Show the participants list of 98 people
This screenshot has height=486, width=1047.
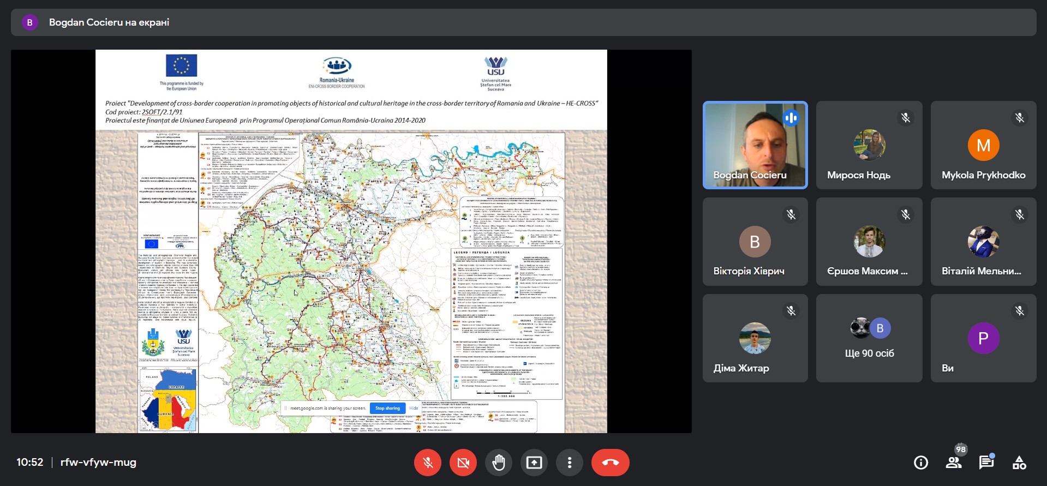(x=954, y=463)
